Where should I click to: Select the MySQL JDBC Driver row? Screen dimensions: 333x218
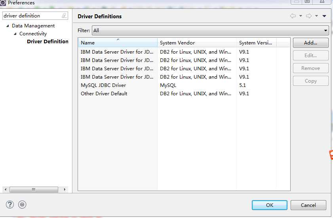184,85
